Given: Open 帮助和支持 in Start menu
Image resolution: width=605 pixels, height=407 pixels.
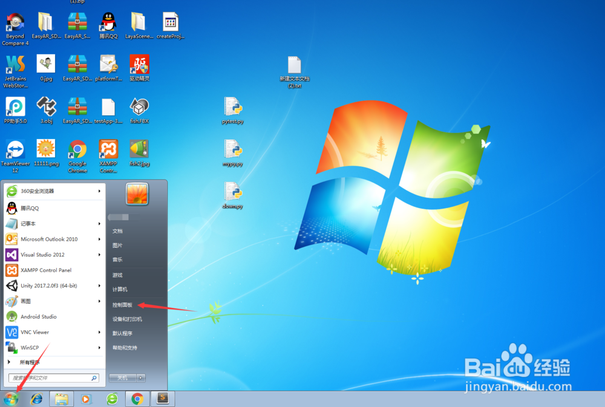Looking at the screenshot, I should pos(125,348).
